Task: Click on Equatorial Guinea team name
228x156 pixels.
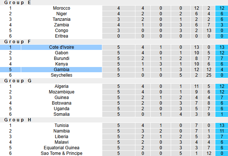Action: 61,148
